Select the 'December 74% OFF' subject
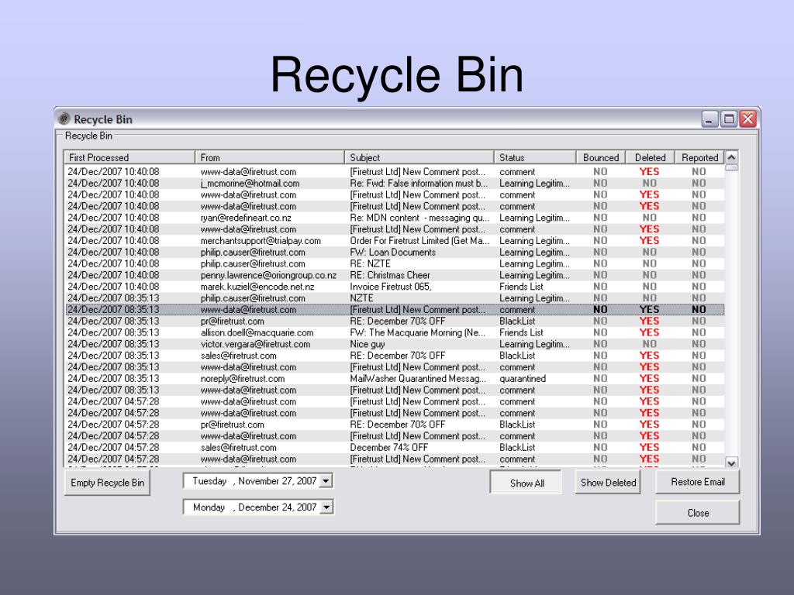The image size is (794, 595). 389,447
